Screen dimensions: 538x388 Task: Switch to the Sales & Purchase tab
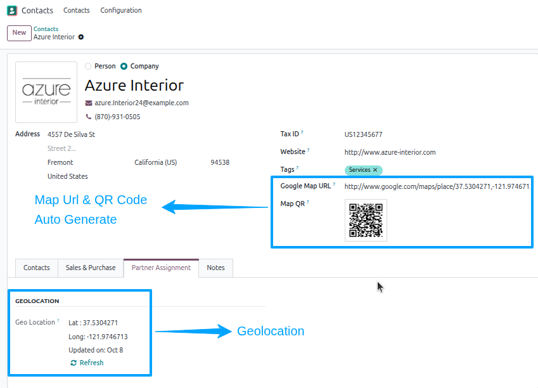pos(91,268)
